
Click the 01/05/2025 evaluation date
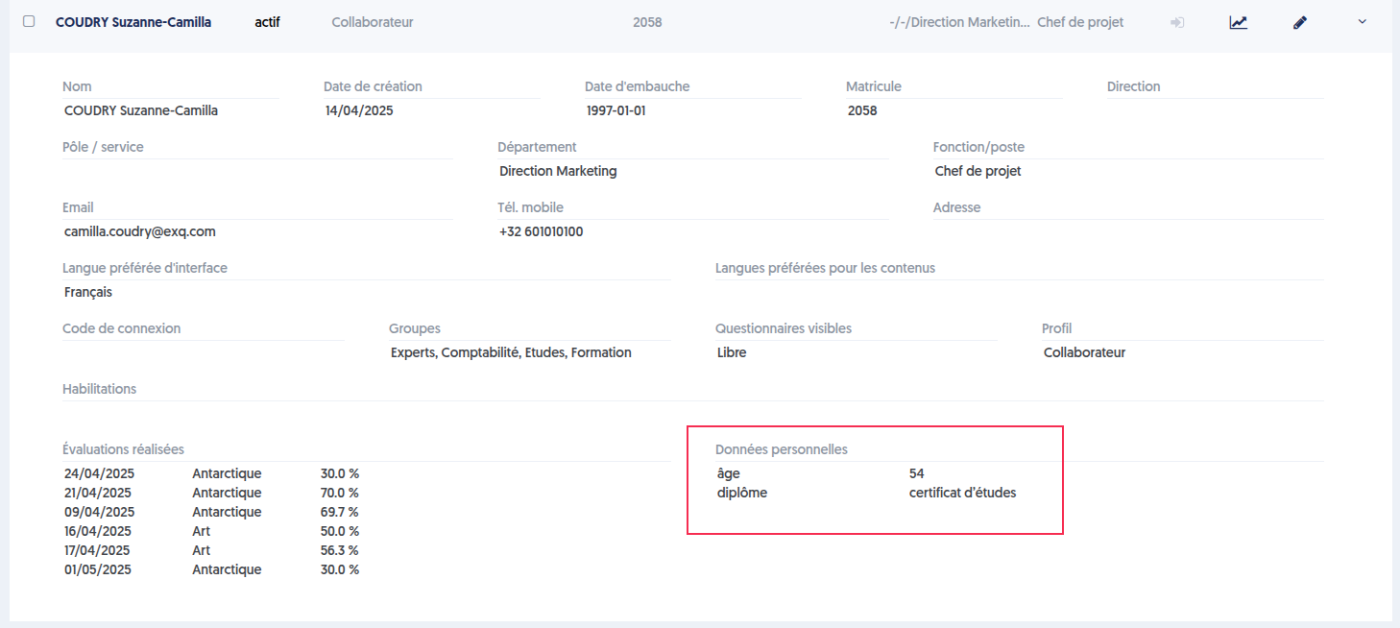(x=98, y=569)
